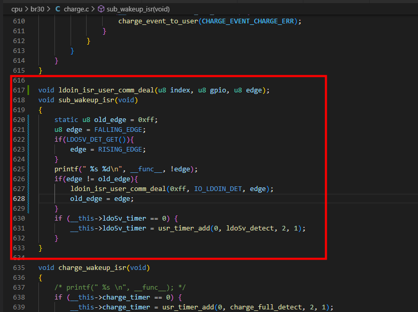Click __func__ on line 625
The width and height of the screenshot is (418, 312).
[146, 169]
